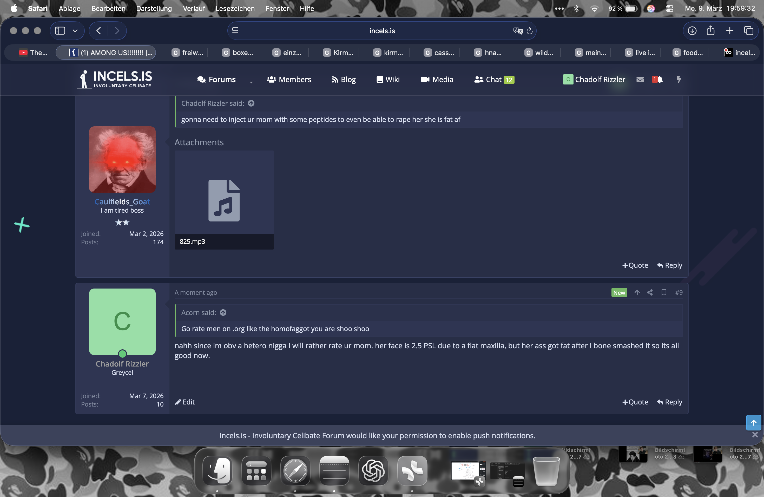Dismiss the push notification permission banner
The image size is (764, 497).
coord(755,435)
